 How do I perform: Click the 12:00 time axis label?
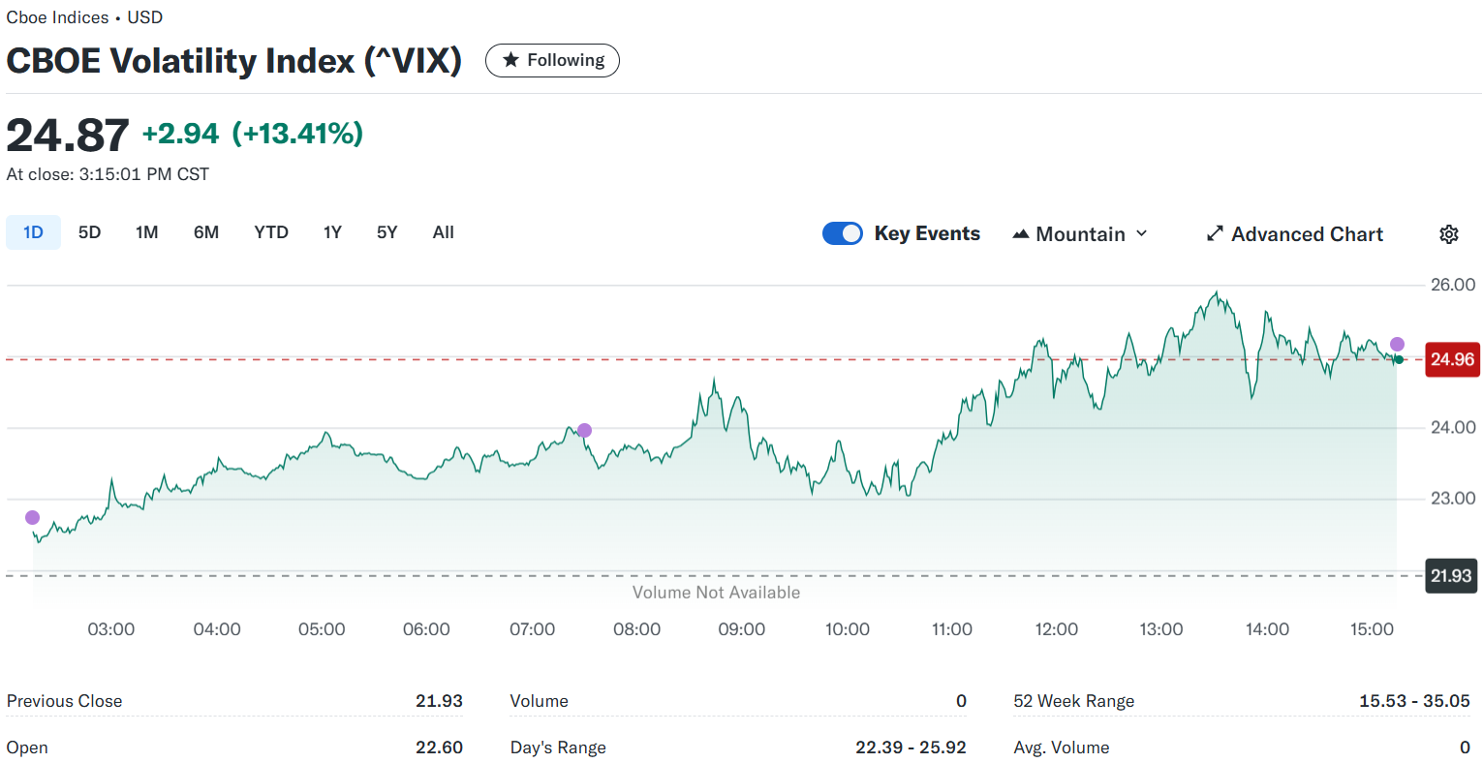pyautogui.click(x=1057, y=629)
